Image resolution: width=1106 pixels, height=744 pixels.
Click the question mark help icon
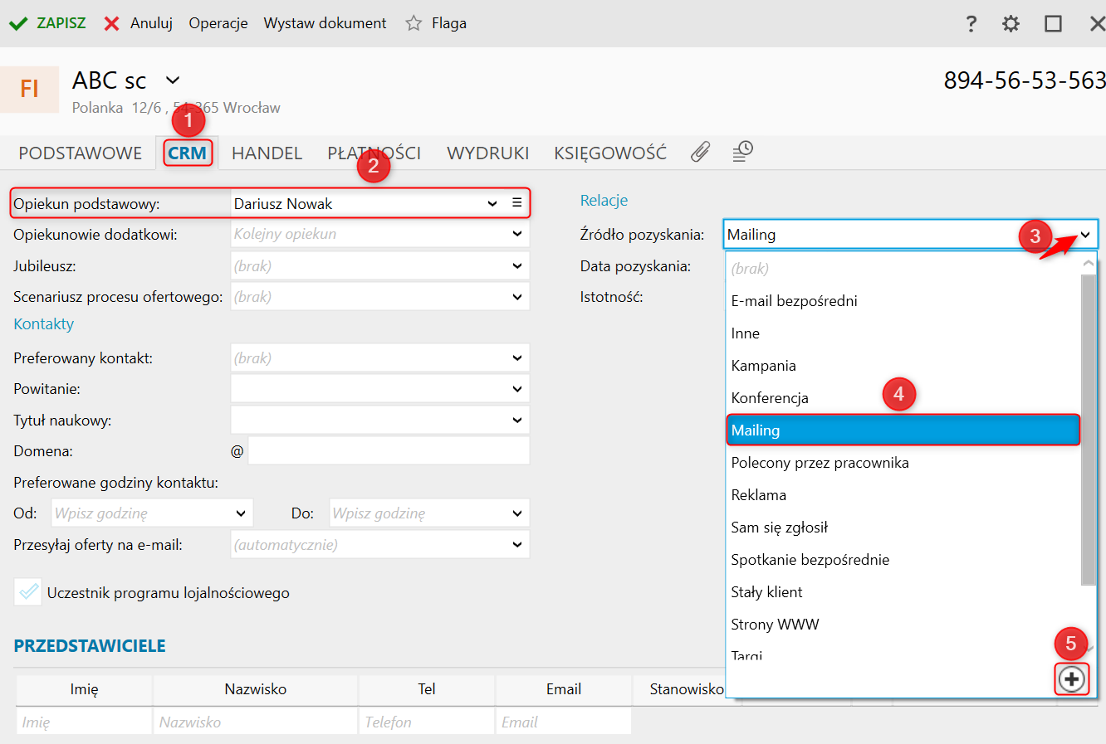[x=971, y=23]
